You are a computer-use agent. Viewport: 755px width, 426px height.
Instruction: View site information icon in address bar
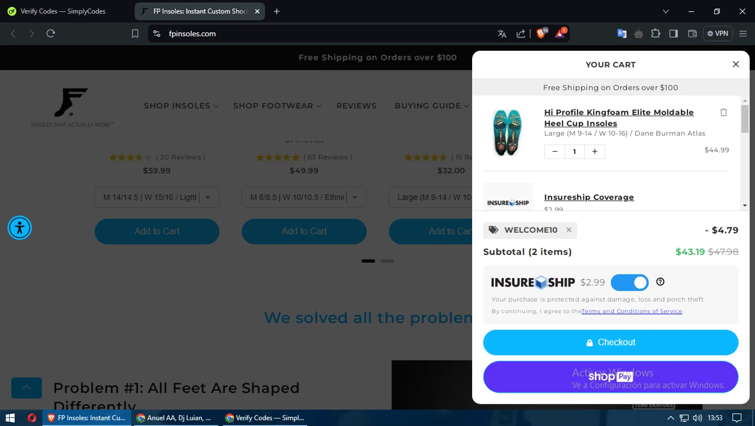pos(157,34)
